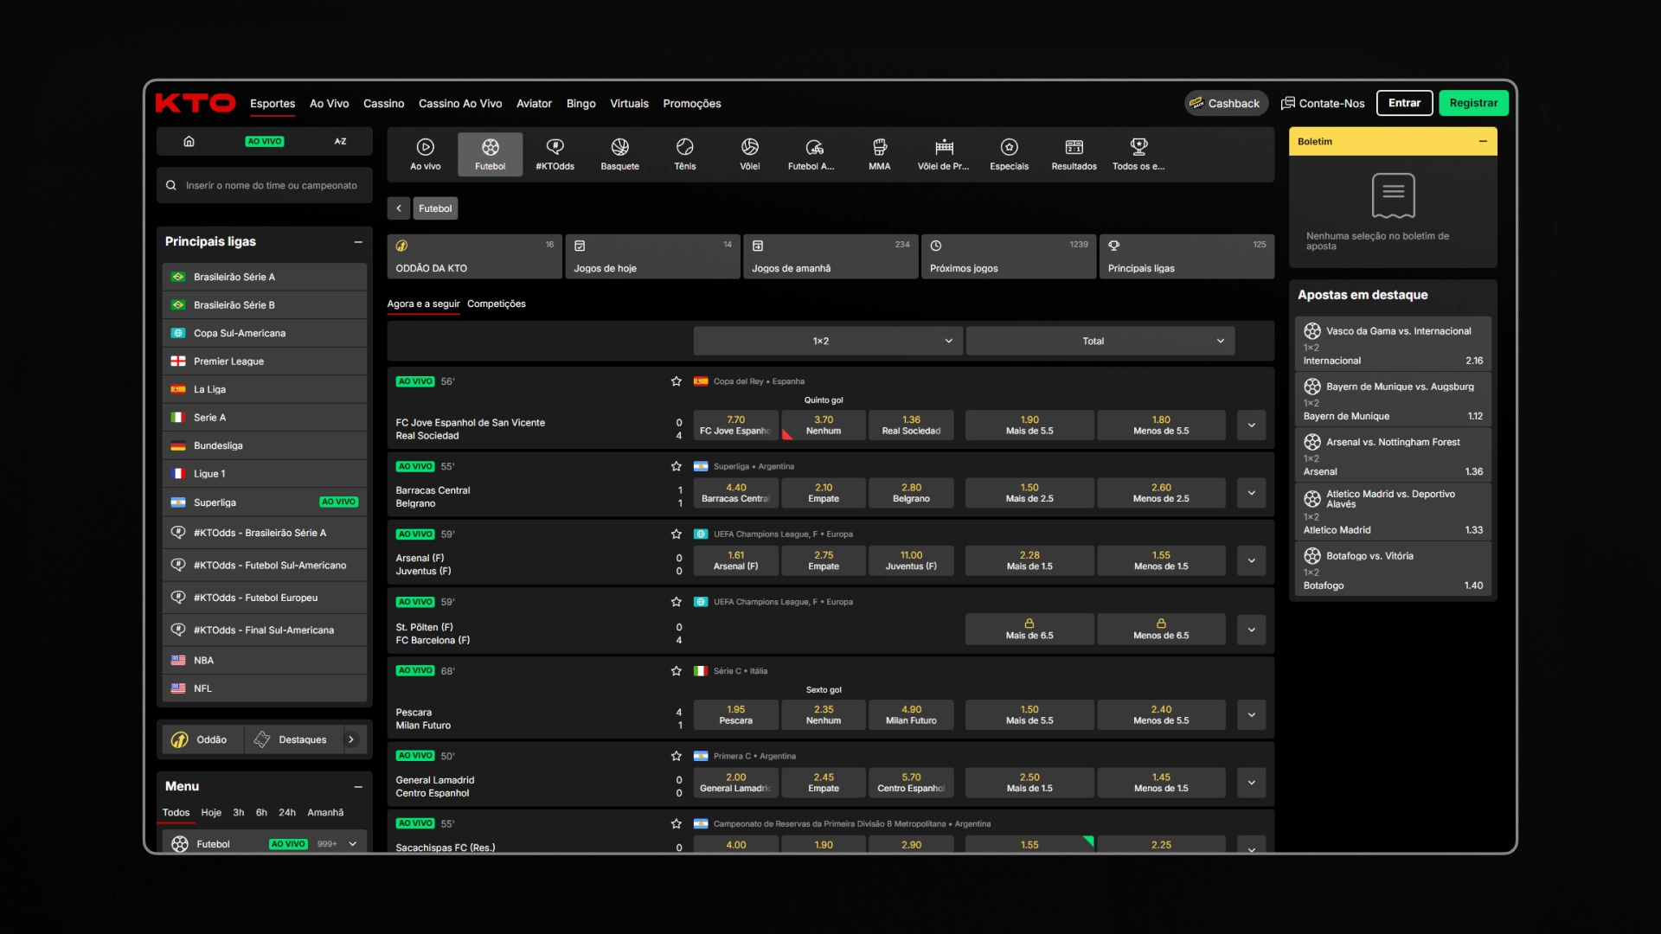
Task: Expand more markets for Arsenal (F) match
Action: 1251,560
